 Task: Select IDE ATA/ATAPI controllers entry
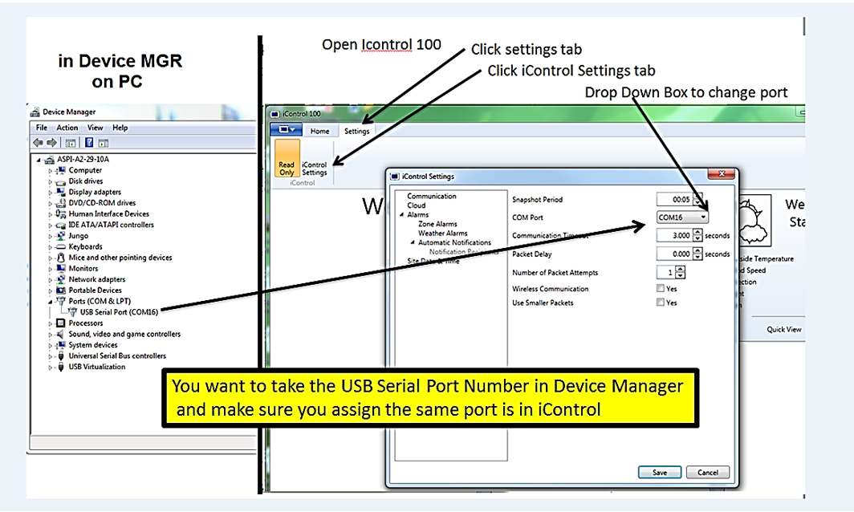(x=111, y=225)
